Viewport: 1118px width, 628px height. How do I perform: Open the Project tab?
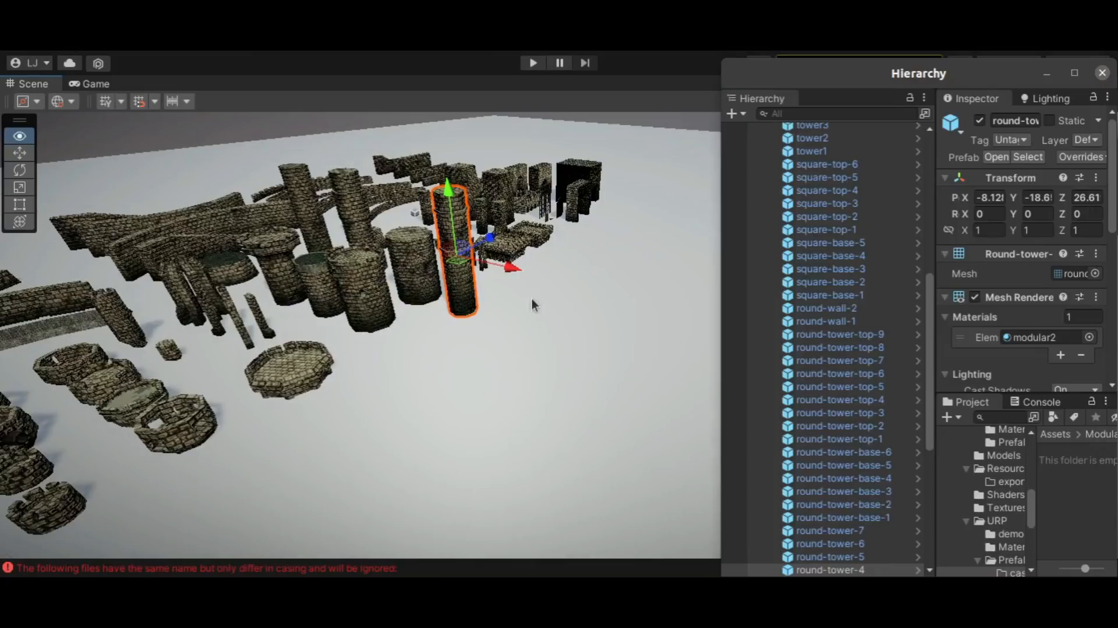(x=966, y=402)
